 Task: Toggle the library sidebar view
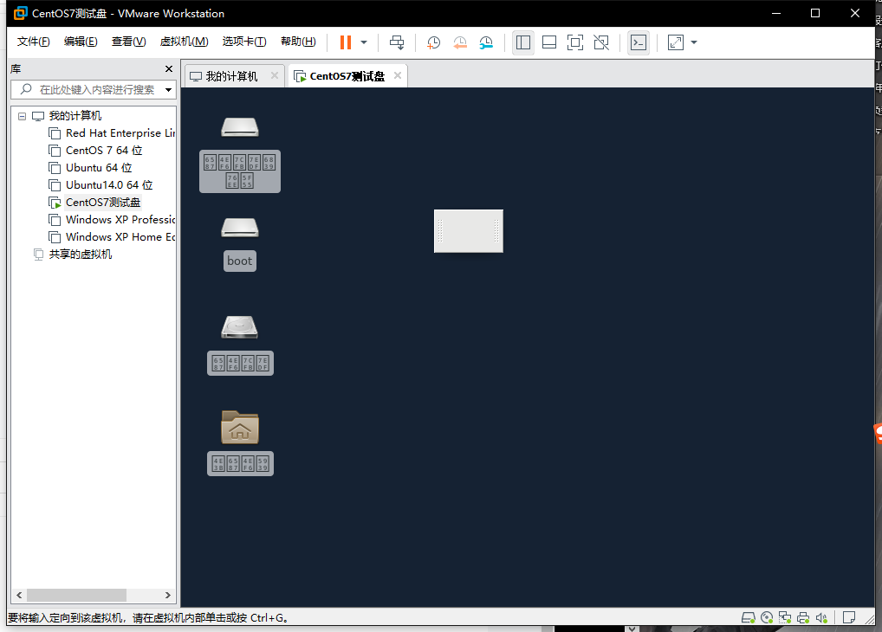point(523,42)
